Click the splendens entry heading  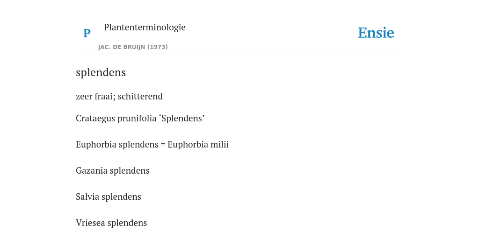(101, 72)
